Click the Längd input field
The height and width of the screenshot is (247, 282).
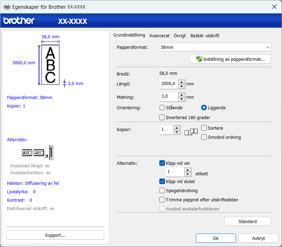pyautogui.click(x=168, y=84)
